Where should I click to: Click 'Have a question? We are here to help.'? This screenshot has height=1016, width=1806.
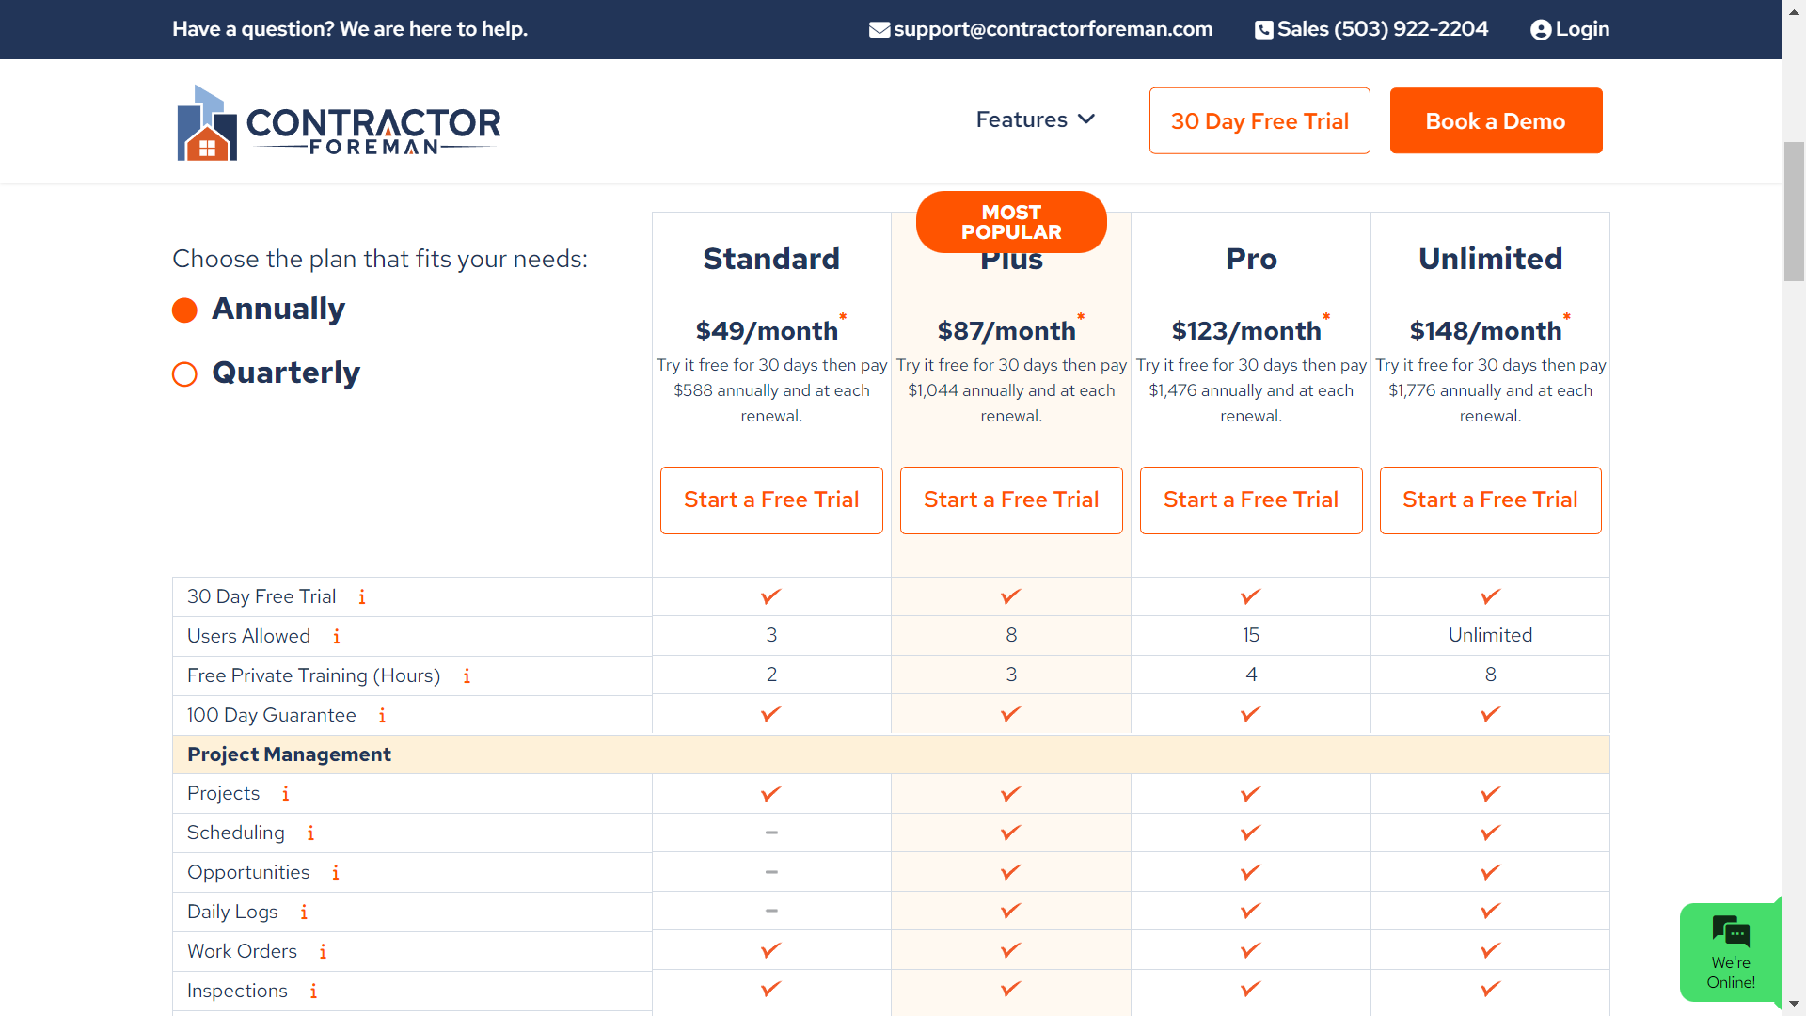point(350,29)
